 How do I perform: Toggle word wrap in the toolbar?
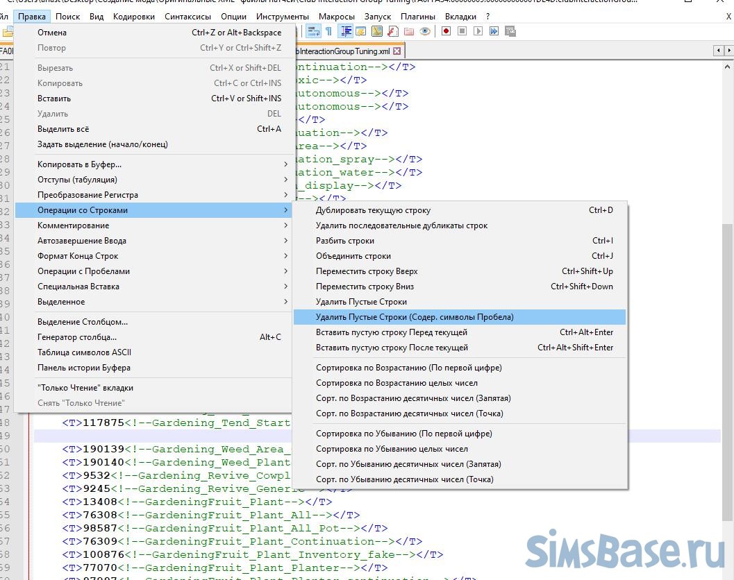tap(313, 31)
